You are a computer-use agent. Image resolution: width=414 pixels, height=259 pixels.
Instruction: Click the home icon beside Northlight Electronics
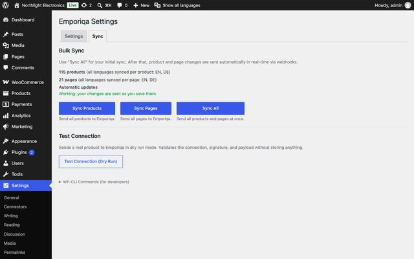click(17, 5)
